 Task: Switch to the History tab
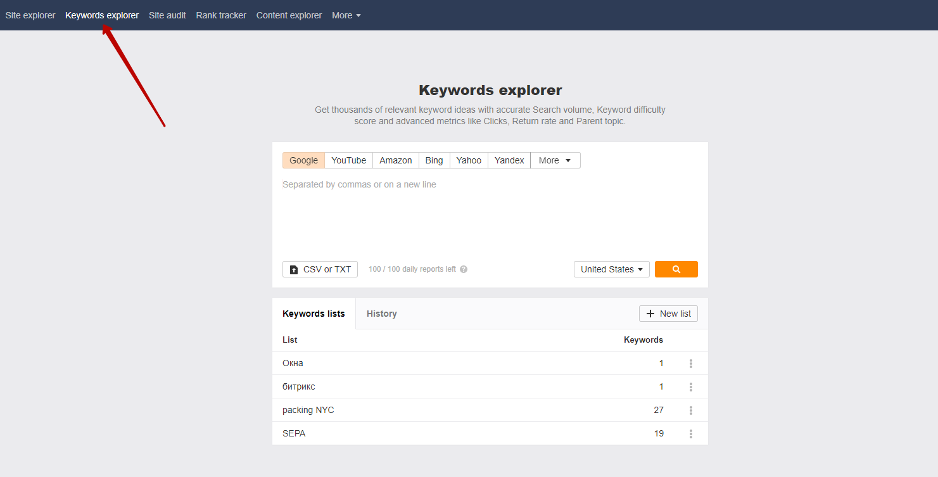tap(381, 314)
